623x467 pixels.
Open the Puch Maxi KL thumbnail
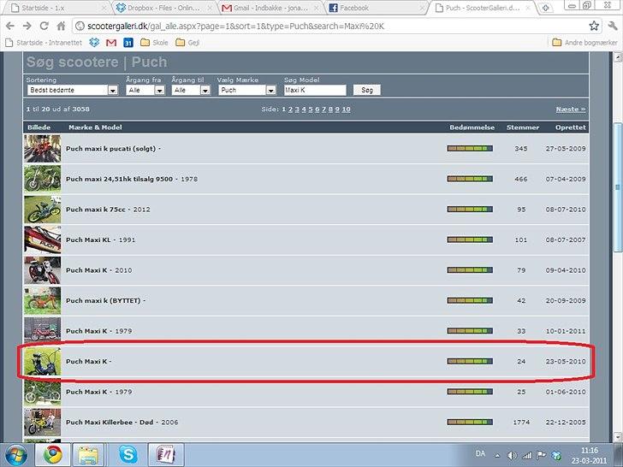(x=40, y=240)
